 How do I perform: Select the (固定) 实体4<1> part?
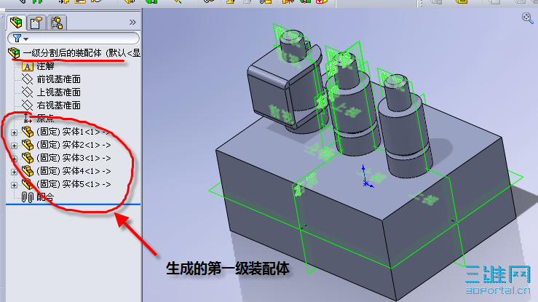tap(74, 171)
